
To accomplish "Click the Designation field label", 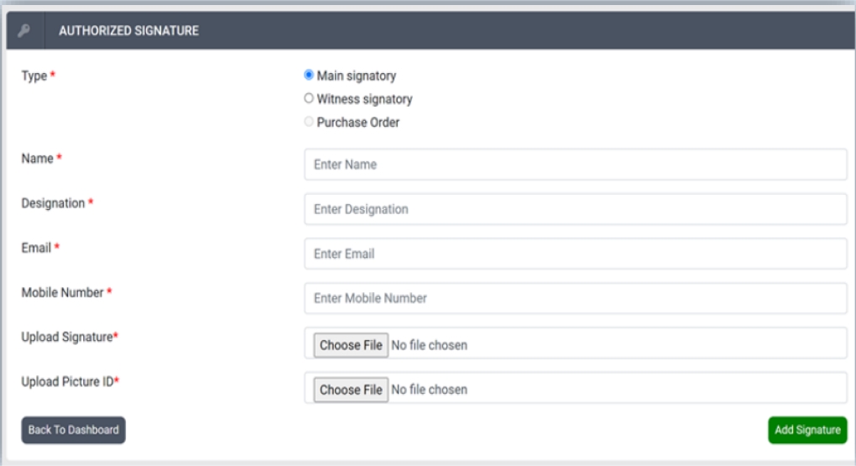I will [53, 203].
